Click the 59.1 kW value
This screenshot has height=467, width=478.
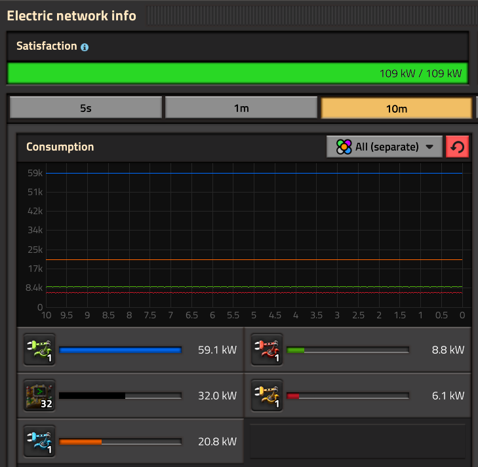(217, 350)
